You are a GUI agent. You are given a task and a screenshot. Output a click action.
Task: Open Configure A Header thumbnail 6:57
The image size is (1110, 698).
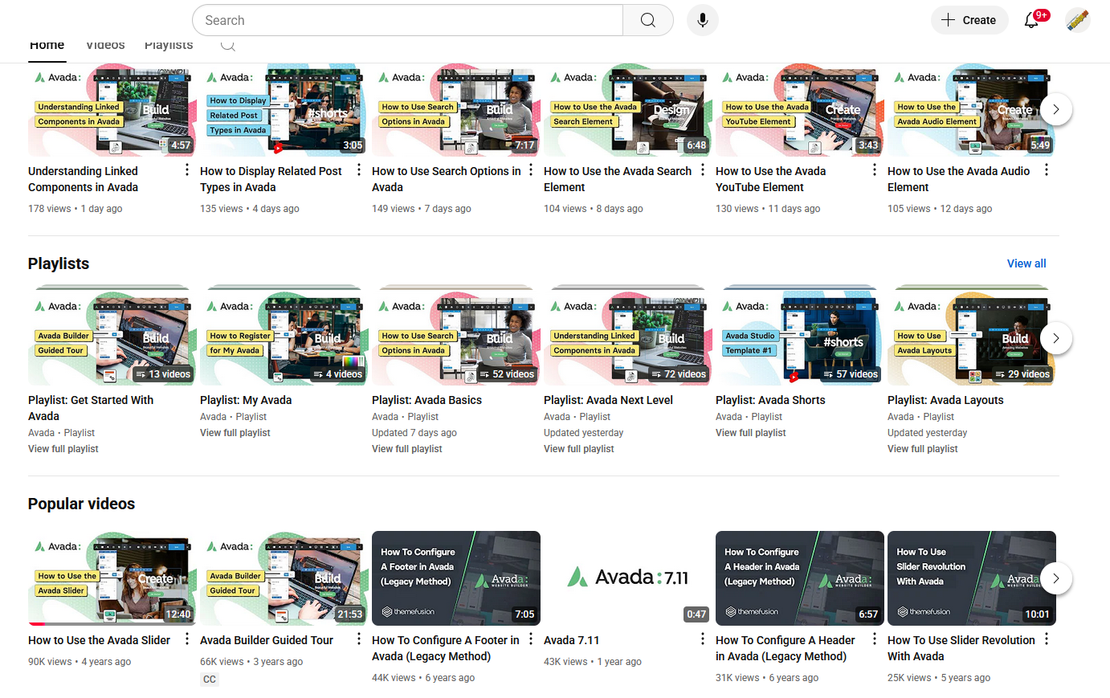pos(800,578)
